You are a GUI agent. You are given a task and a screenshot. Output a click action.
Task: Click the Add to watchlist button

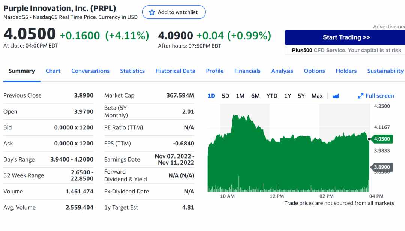click(174, 12)
